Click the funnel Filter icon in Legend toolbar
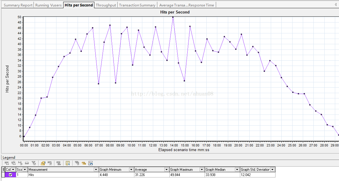This screenshot has width=339, height=181. pyautogui.click(x=34, y=163)
